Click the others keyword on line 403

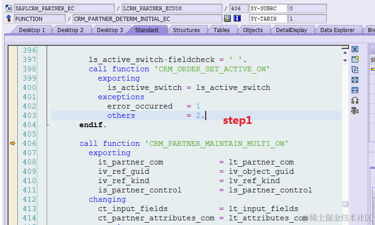(x=121, y=116)
